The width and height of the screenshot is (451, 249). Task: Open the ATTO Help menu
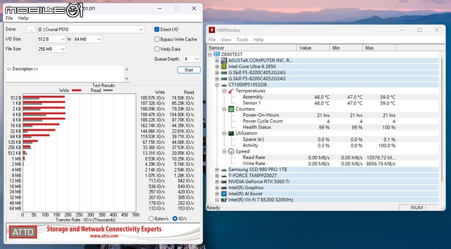(x=23, y=18)
